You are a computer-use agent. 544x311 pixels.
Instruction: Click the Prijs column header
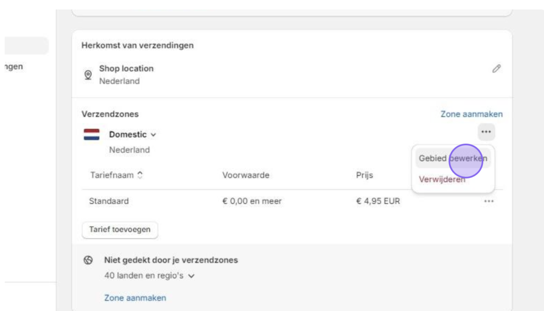[364, 175]
